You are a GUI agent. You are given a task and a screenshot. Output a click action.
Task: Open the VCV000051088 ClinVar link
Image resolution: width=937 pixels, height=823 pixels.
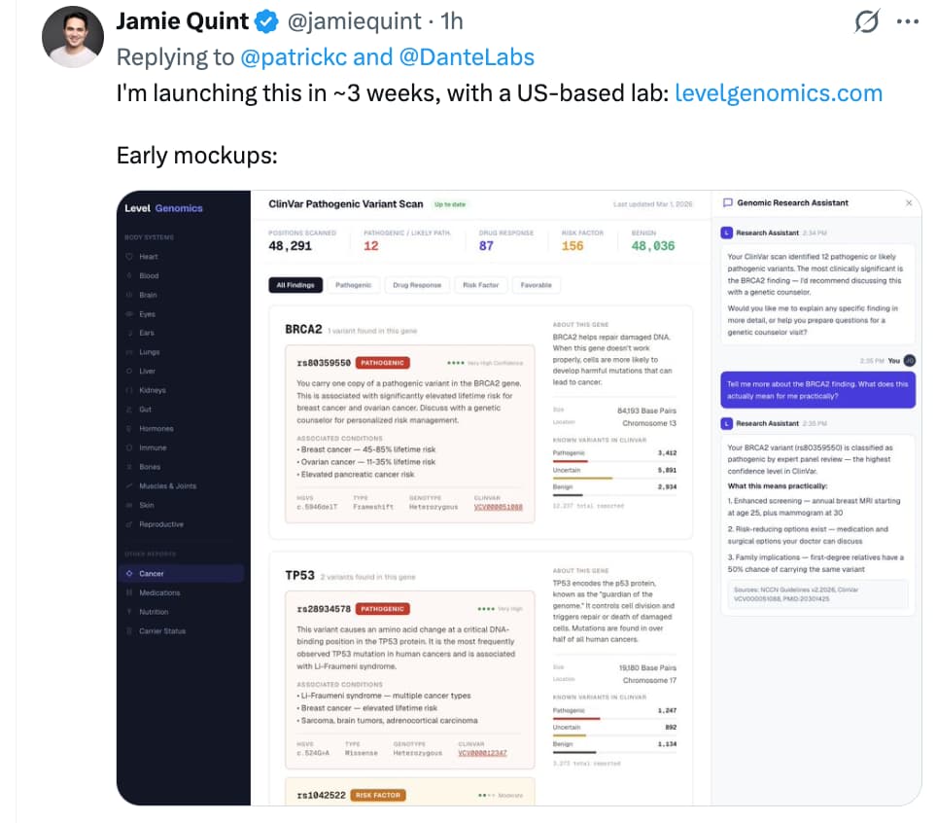[498, 507]
